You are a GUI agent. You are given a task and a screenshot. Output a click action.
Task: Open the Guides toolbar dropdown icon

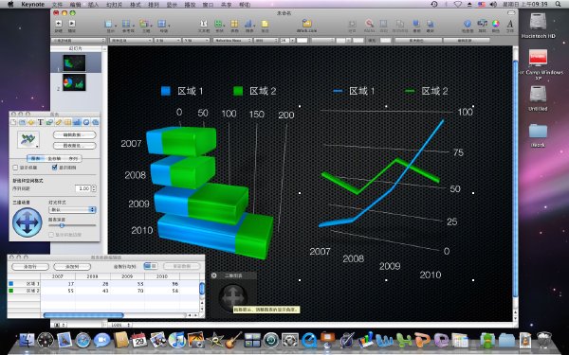(127, 24)
